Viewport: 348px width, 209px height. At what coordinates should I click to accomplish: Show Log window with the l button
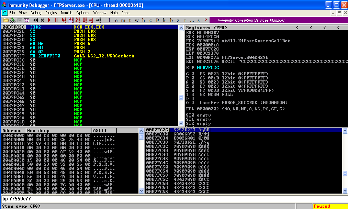(109, 20)
